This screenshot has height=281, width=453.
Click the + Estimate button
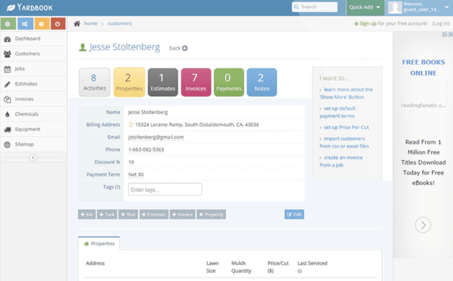click(154, 215)
